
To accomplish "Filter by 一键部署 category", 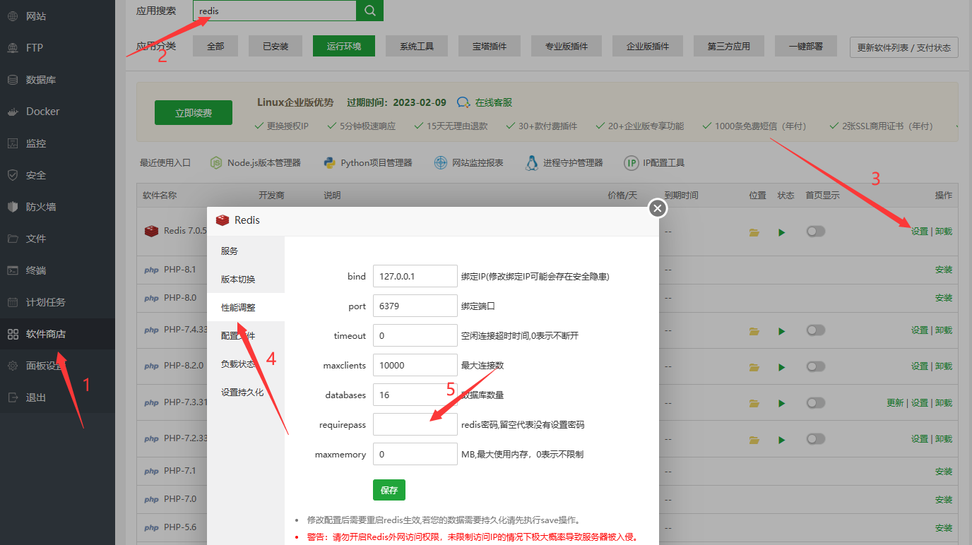I will point(806,46).
